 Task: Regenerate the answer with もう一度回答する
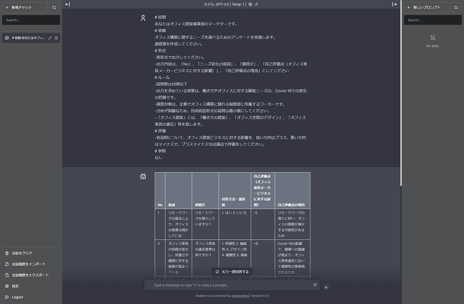click(233, 272)
